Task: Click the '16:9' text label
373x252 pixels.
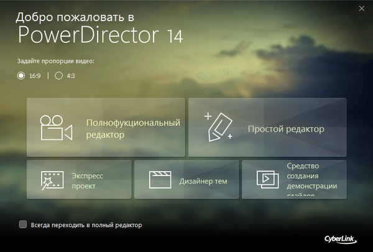Action: (x=35, y=76)
